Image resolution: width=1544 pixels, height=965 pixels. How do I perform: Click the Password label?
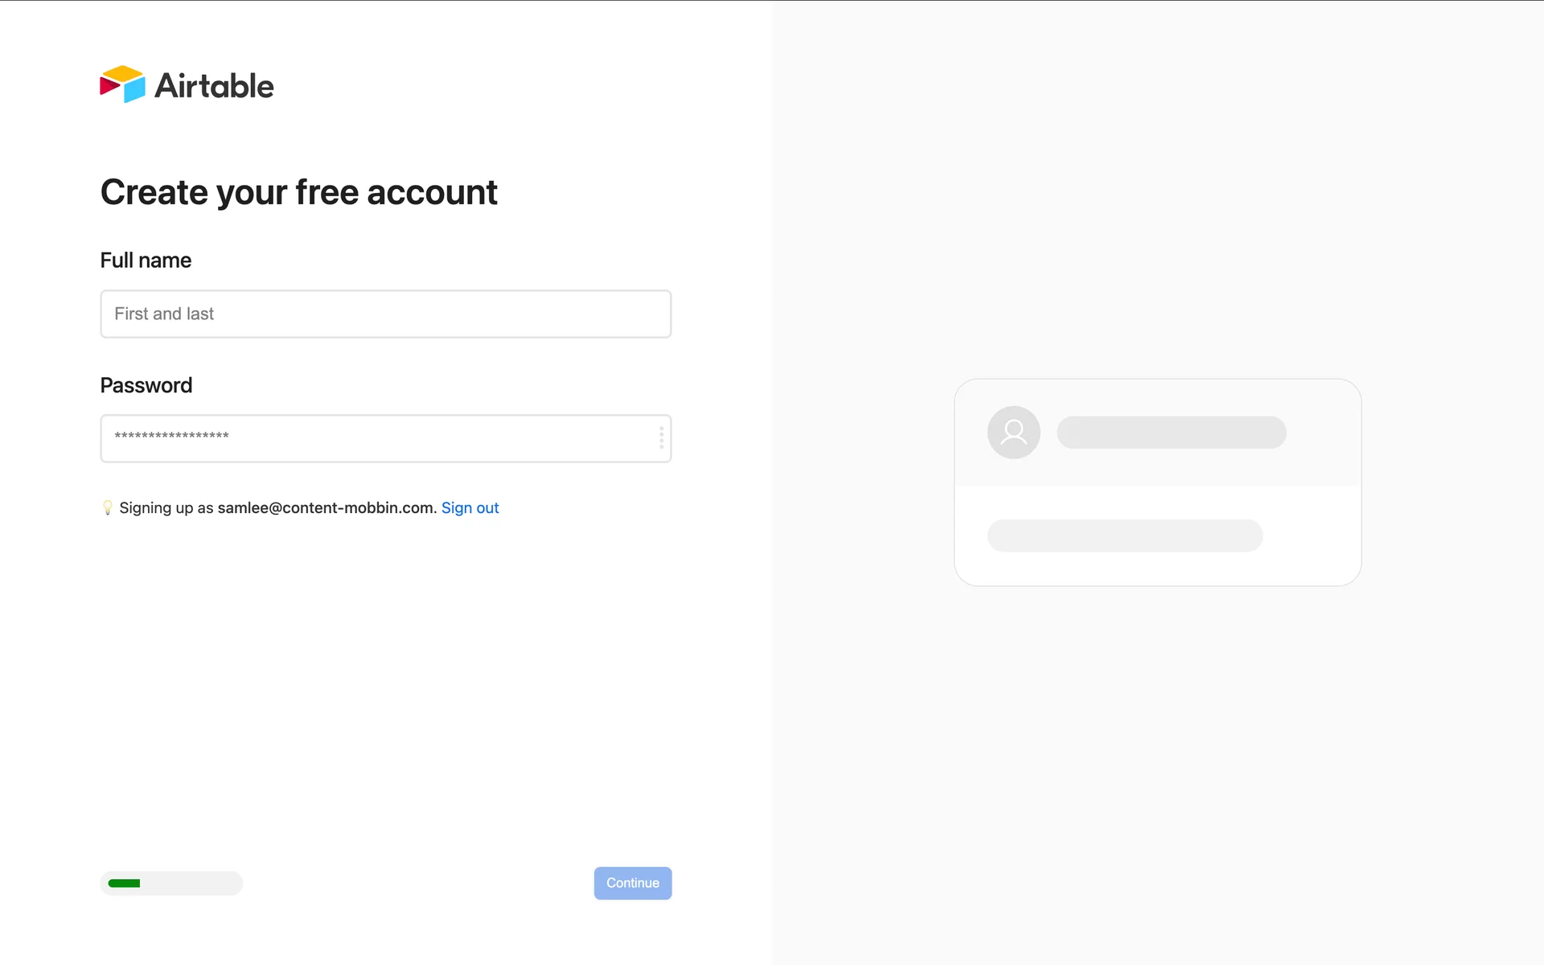point(146,385)
